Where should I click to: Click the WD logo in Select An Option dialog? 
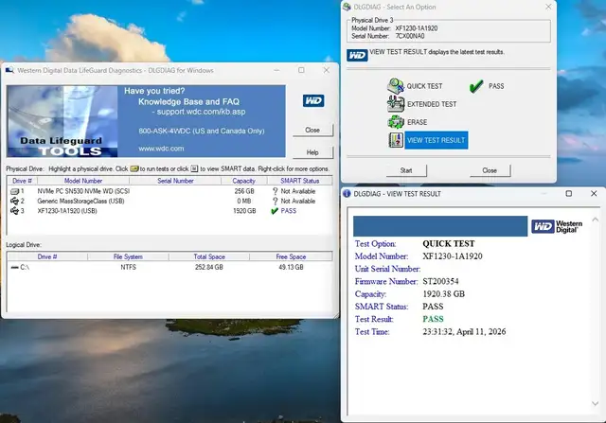coord(357,55)
